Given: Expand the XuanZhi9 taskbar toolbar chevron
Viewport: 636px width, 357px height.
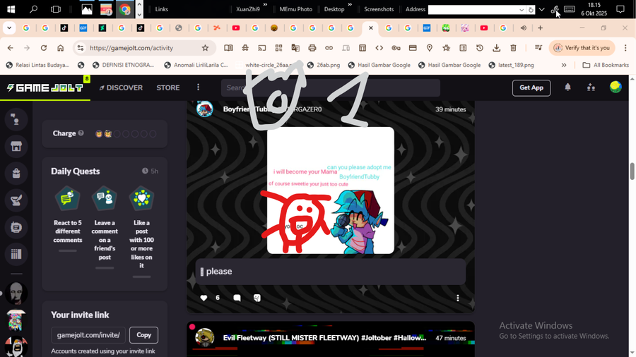Looking at the screenshot, I should pyautogui.click(x=265, y=5).
